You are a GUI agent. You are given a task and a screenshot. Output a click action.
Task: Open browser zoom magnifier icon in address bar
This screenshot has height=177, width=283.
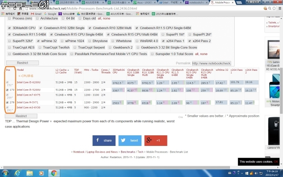tap(270, 8)
